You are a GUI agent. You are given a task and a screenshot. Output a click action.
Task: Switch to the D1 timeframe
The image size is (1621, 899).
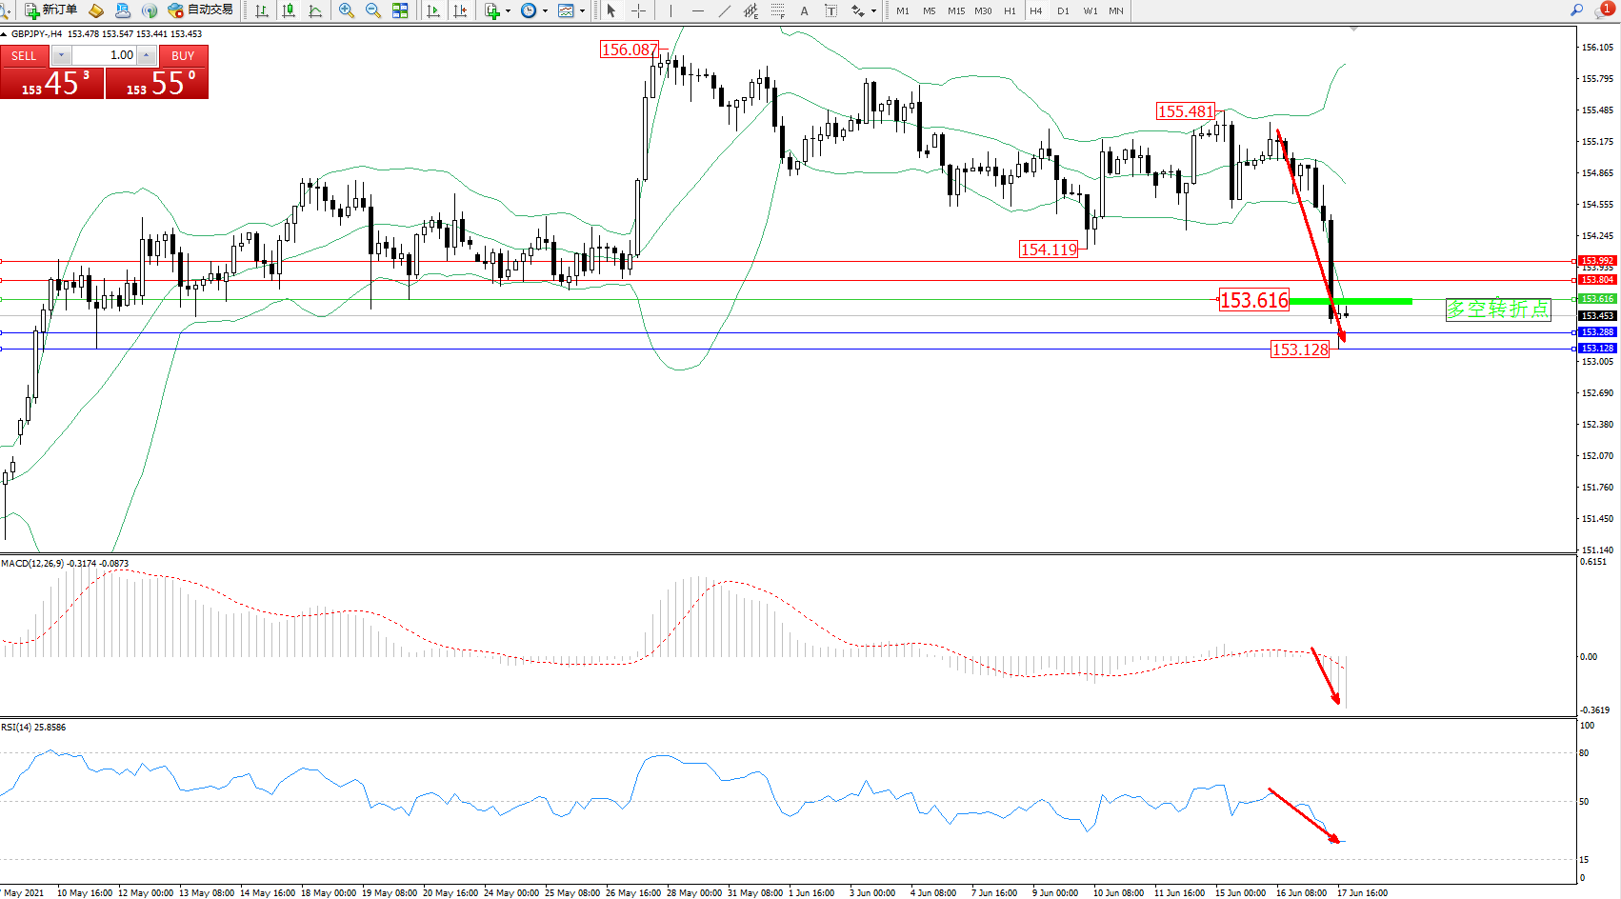[1063, 11]
